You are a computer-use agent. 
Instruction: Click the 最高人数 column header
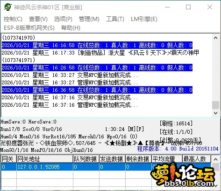197,159
